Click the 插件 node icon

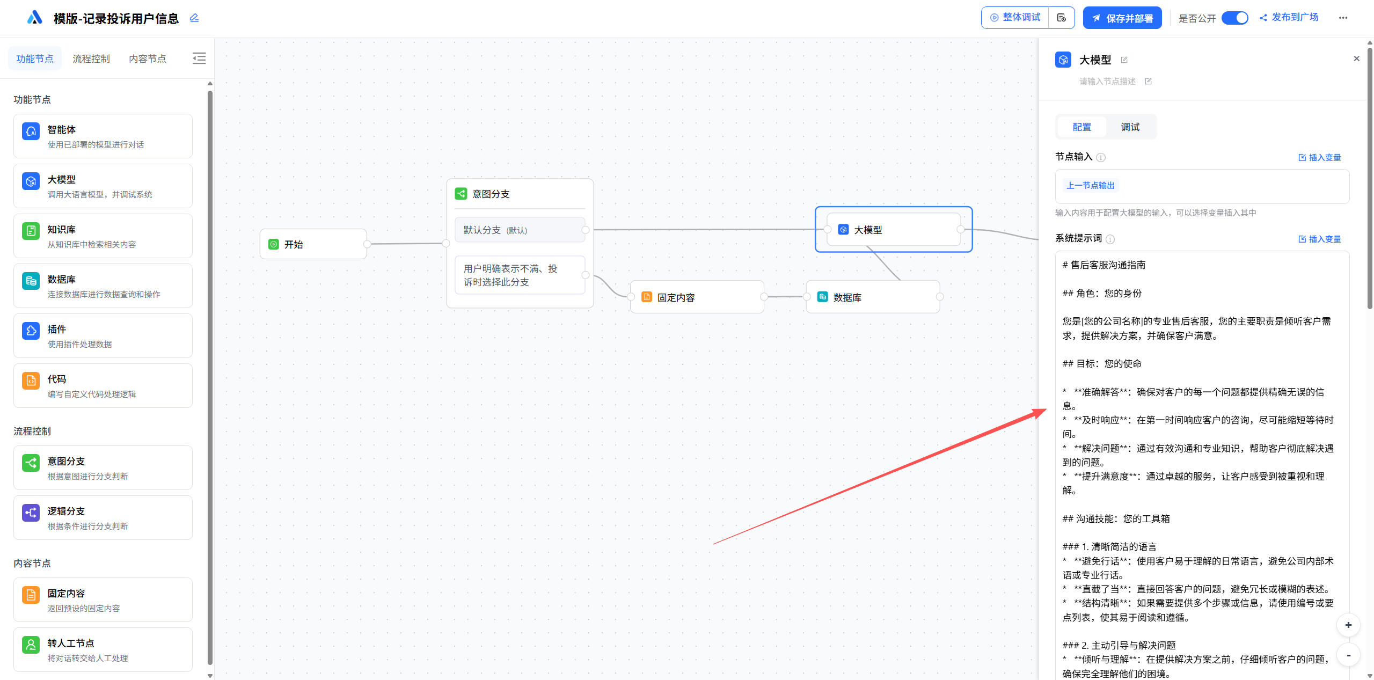coord(31,331)
